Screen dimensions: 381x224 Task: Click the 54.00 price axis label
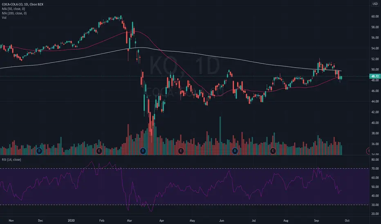(375, 48)
